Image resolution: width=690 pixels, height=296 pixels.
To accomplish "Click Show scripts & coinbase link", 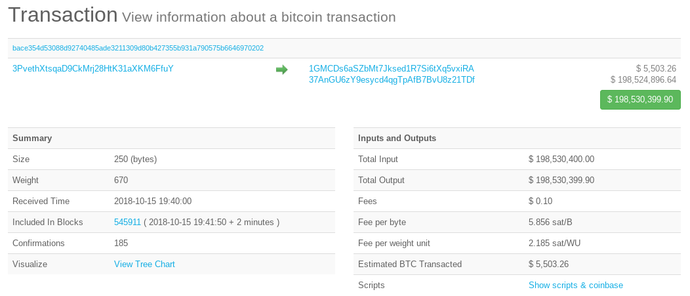I will 576,285.
